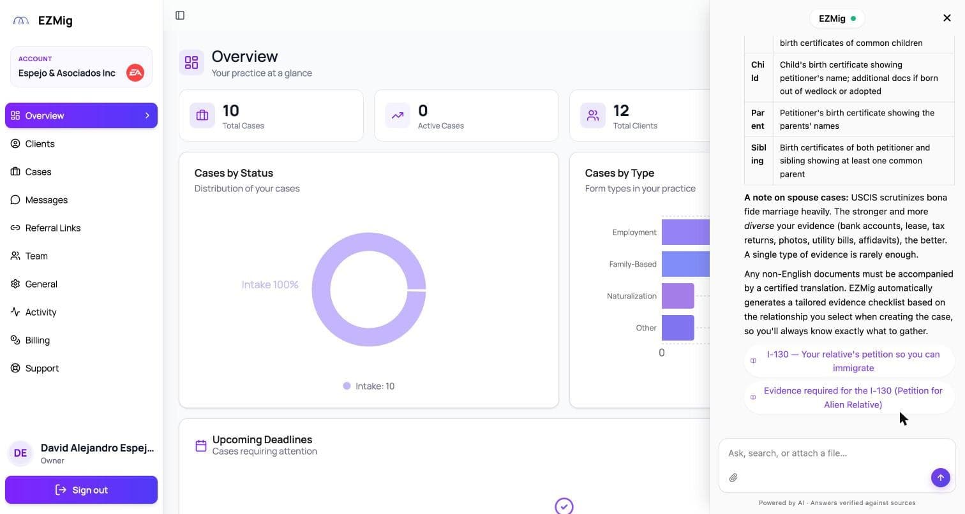The image size is (965, 514).
Task: Click the Messages chat bubble icon
Action: coord(15,200)
